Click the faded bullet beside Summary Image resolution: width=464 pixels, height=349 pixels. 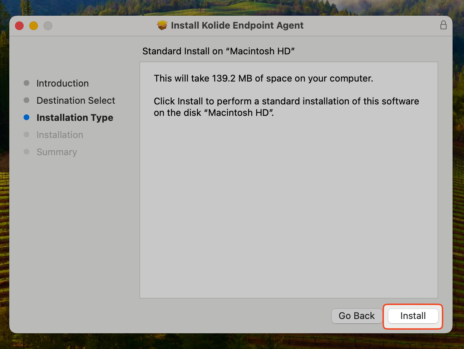pyautogui.click(x=26, y=152)
